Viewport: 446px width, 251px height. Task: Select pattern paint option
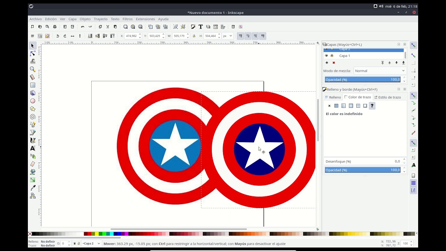pos(358,106)
